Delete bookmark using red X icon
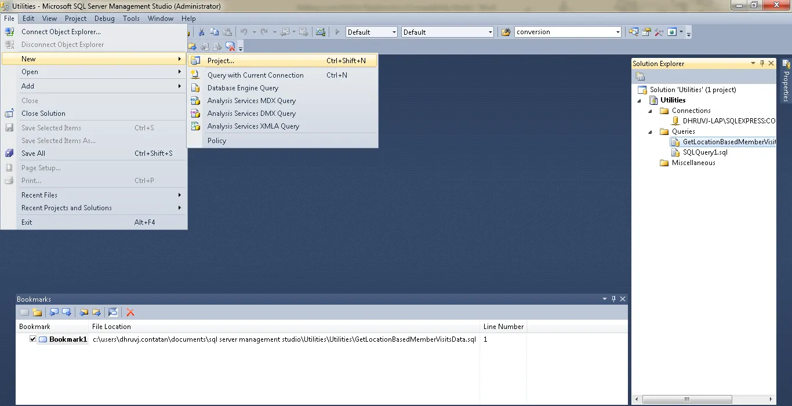The height and width of the screenshot is (406, 792). tap(130, 312)
